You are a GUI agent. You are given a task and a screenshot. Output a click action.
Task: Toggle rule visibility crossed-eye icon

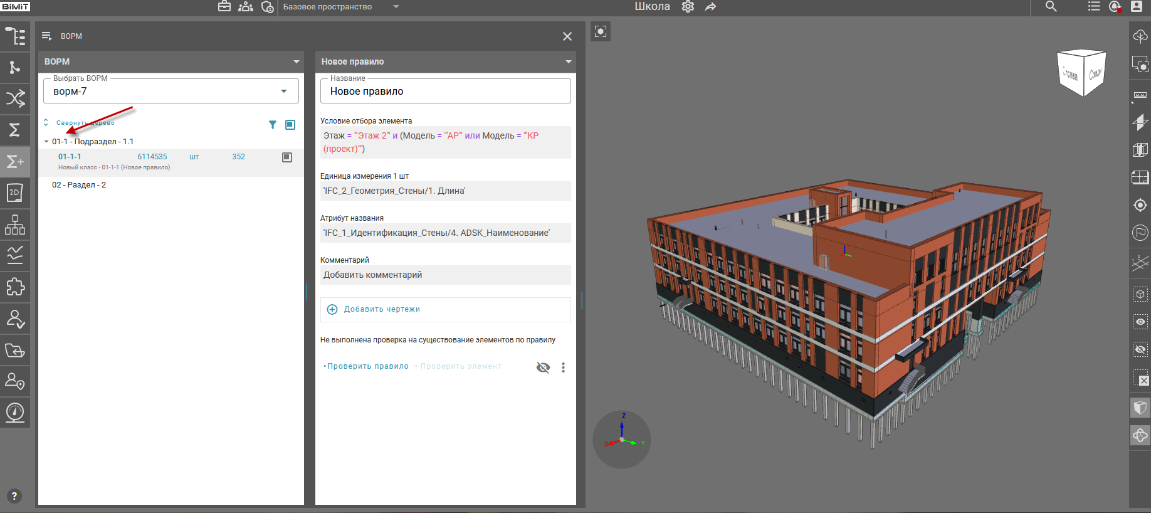pyautogui.click(x=543, y=368)
